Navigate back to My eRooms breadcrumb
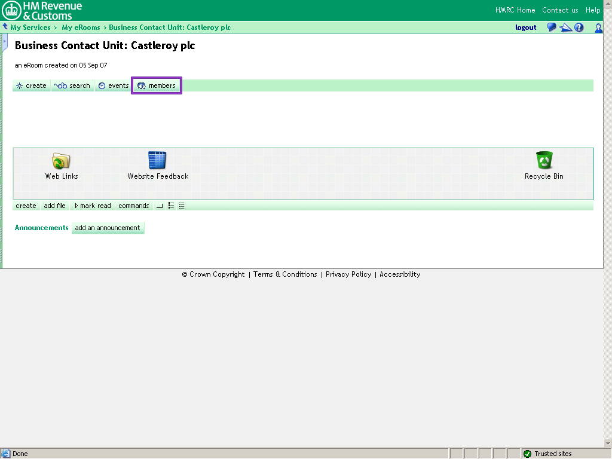Viewport: 612px width, 459px height. [81, 27]
